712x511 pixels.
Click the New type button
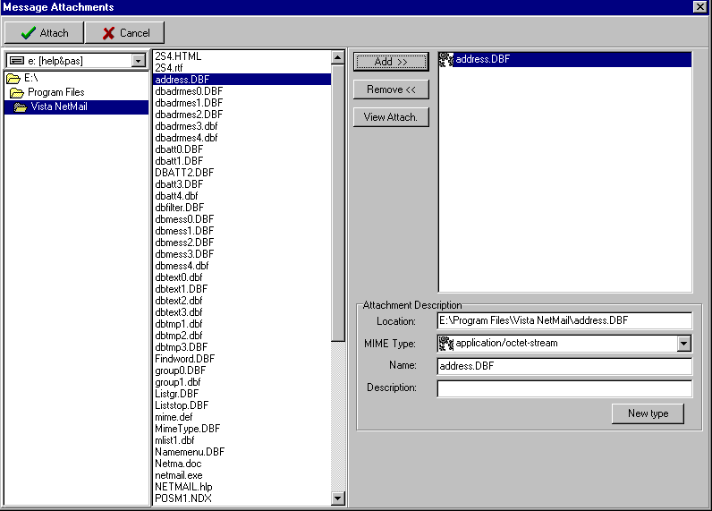648,413
